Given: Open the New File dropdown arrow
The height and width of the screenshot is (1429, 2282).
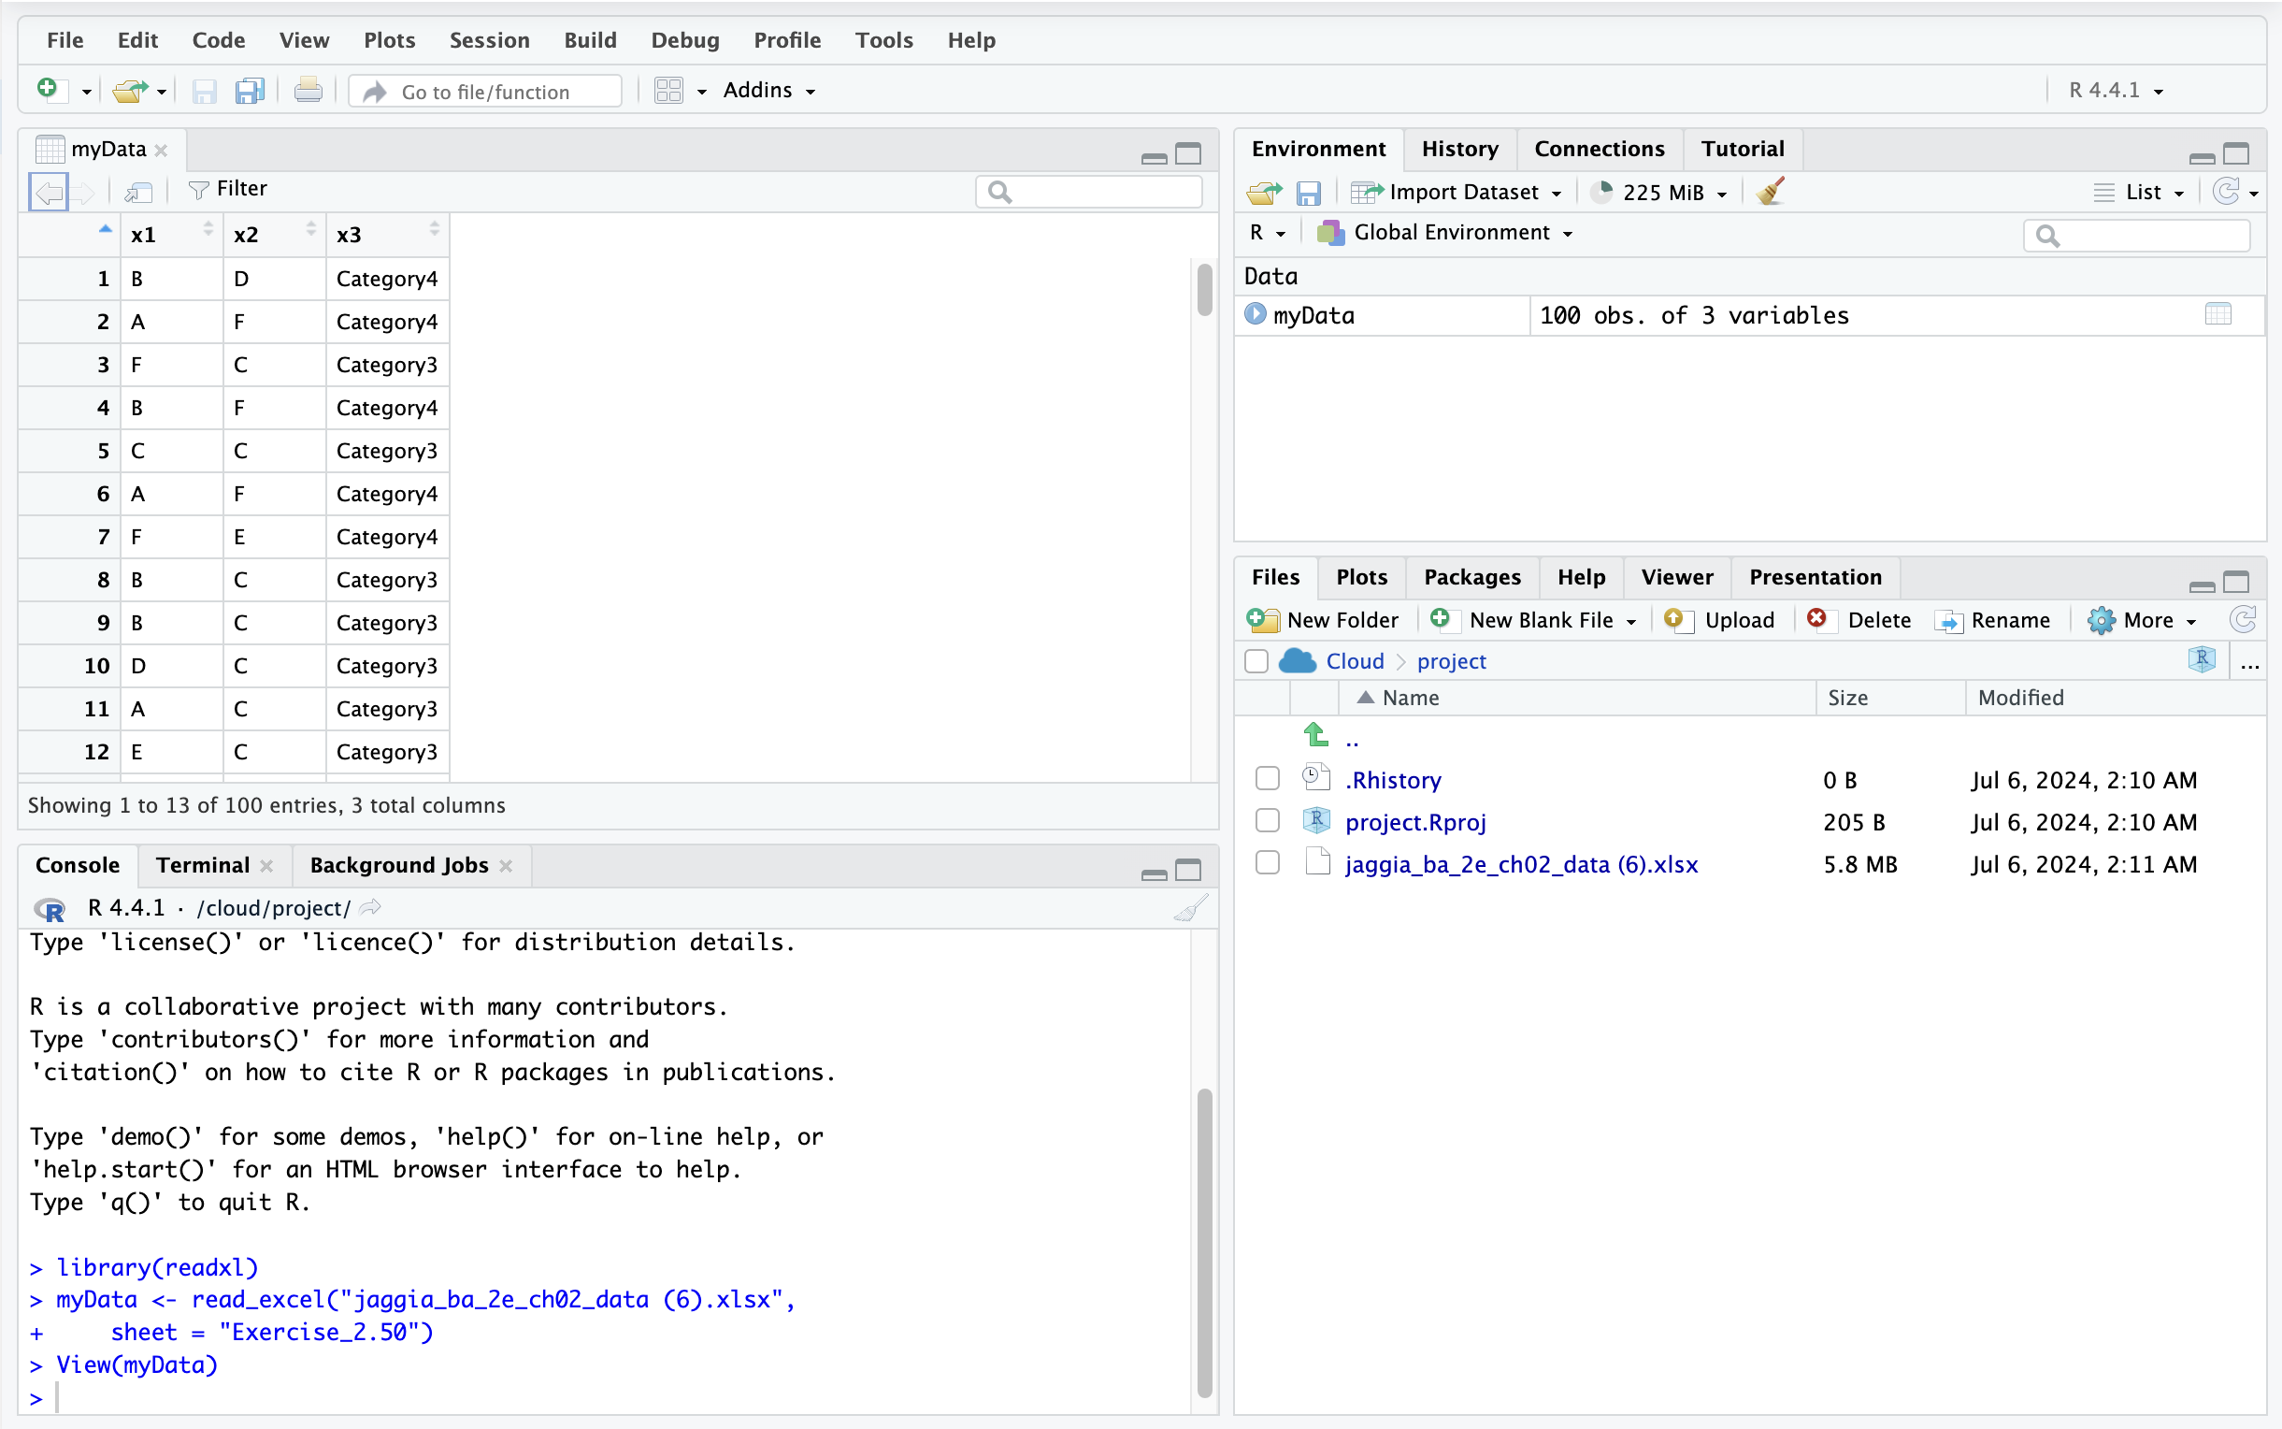Looking at the screenshot, I should 86,92.
